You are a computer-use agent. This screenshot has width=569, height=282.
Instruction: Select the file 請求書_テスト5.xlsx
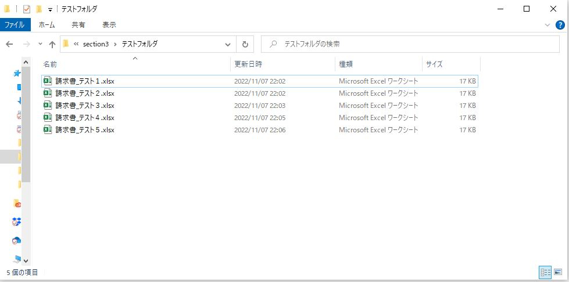point(85,130)
